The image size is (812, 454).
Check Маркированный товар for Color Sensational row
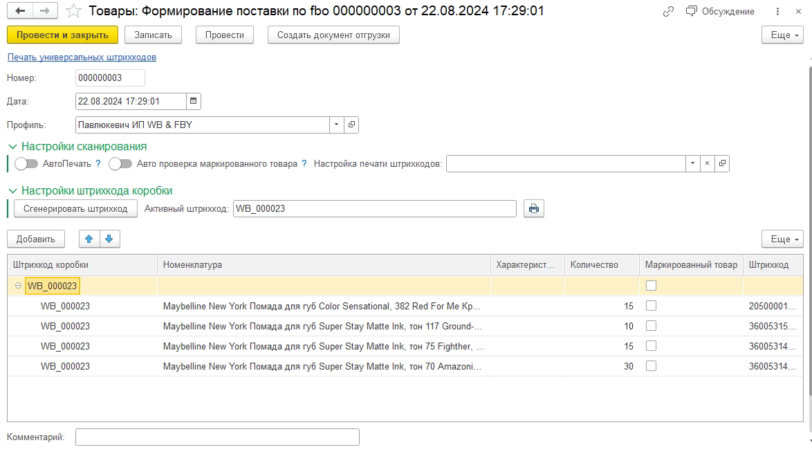point(651,306)
